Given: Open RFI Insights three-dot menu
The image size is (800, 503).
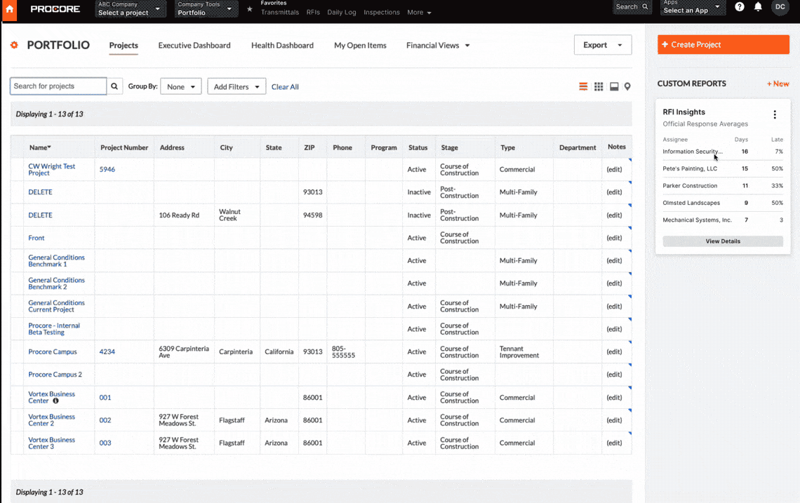Looking at the screenshot, I should click(775, 115).
